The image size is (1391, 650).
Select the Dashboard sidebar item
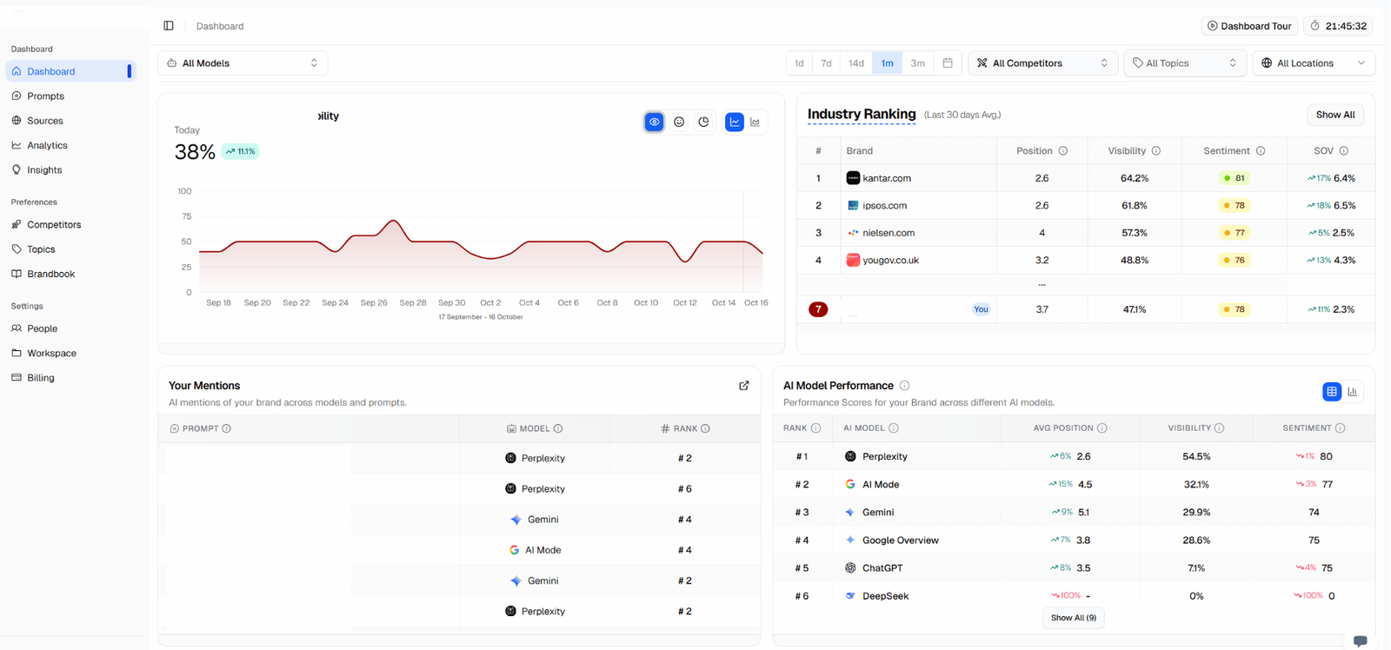(x=71, y=71)
